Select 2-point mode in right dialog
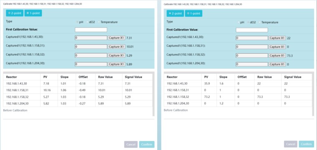The width and height of the screenshot is (317, 150). click(175, 13)
